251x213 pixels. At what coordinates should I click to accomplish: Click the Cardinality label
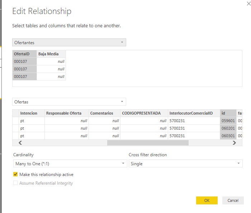click(23, 155)
